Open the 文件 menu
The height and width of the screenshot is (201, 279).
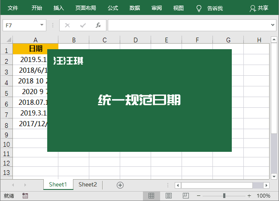pos(13,8)
